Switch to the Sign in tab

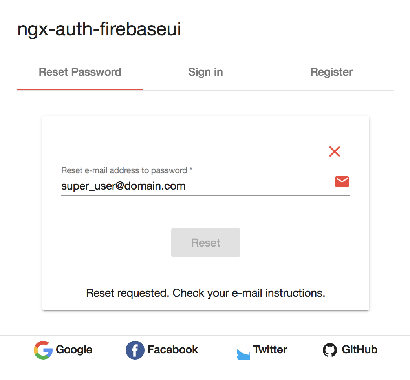(x=205, y=72)
